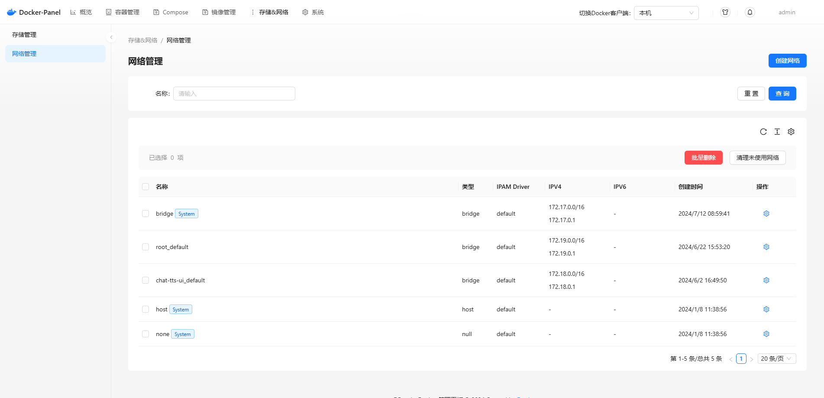Open action gear for bridge network
Viewport: 824px width, 398px height.
tap(766, 214)
